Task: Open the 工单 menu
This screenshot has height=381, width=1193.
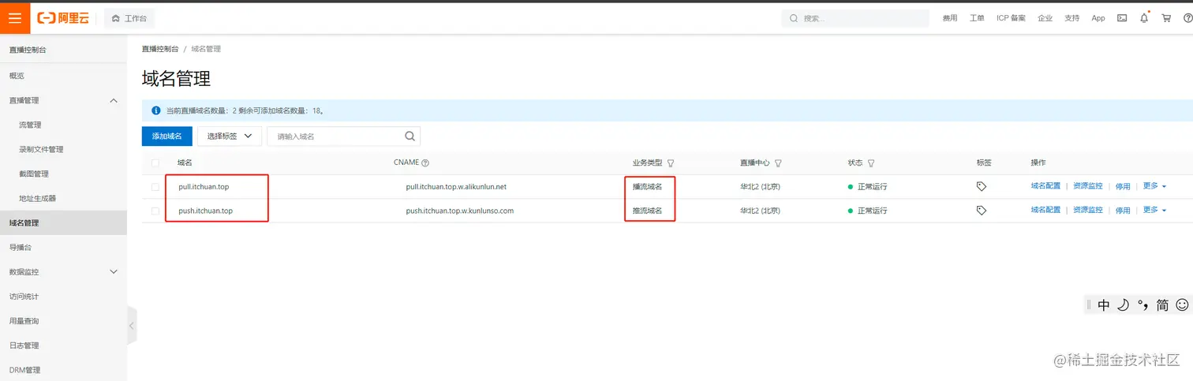Action: (x=977, y=18)
